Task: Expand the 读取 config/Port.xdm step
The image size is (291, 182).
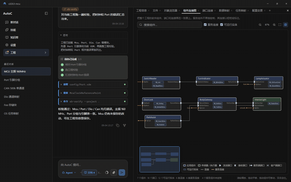Action: [93, 85]
